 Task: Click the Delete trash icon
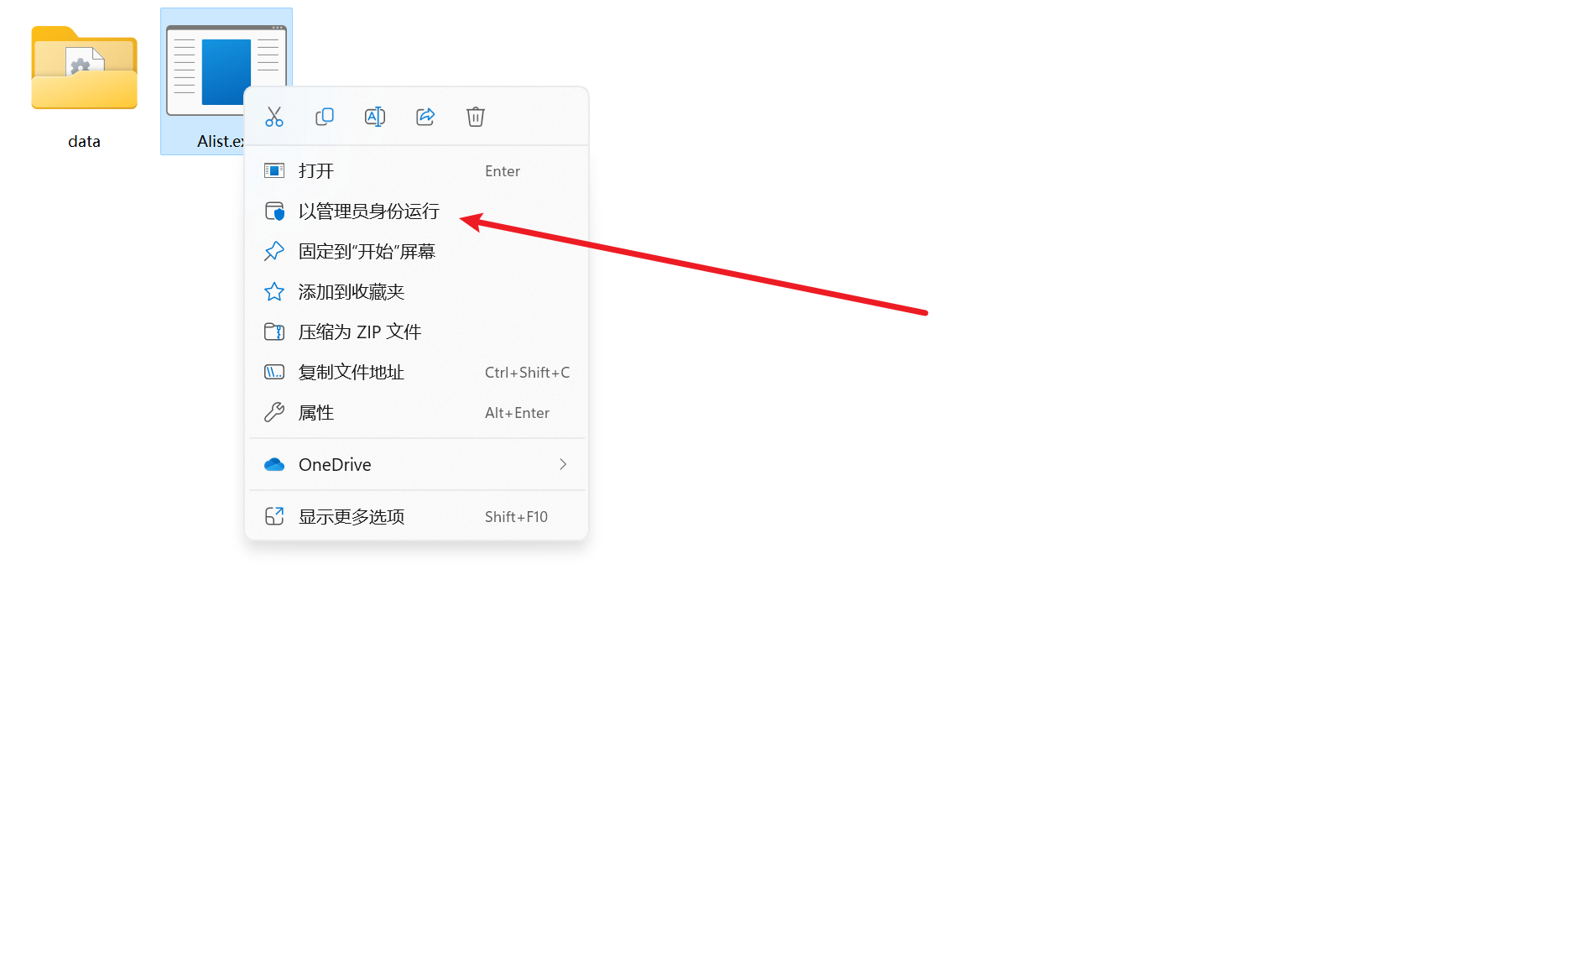tap(476, 117)
